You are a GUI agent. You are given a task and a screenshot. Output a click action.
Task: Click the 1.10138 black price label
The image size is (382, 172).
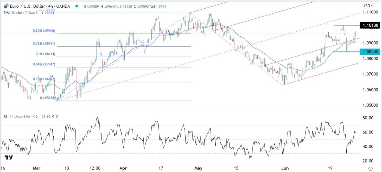coord(371,25)
